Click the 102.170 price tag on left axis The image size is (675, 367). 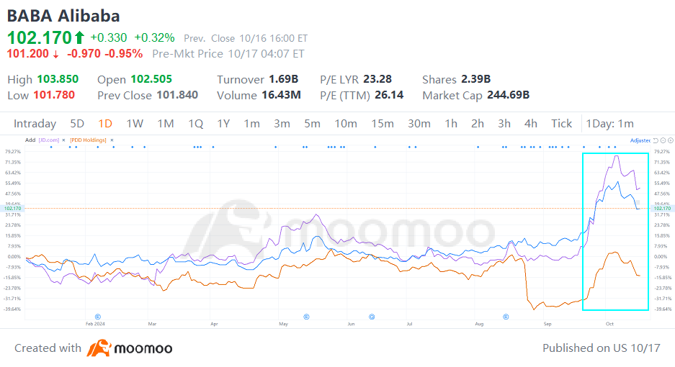(x=12, y=208)
